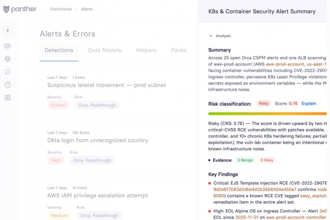Click the red bullet on High EOL Alpine finding
Viewport: 330px width, 220px height.
(209, 211)
